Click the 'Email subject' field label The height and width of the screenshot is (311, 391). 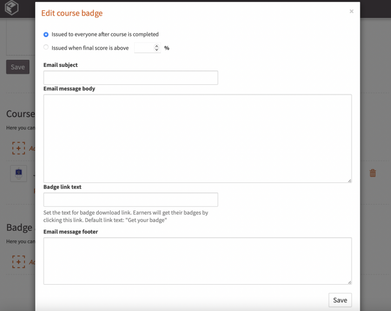[60, 65]
